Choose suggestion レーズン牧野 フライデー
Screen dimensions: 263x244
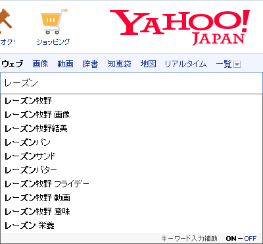pyautogui.click(x=131, y=184)
